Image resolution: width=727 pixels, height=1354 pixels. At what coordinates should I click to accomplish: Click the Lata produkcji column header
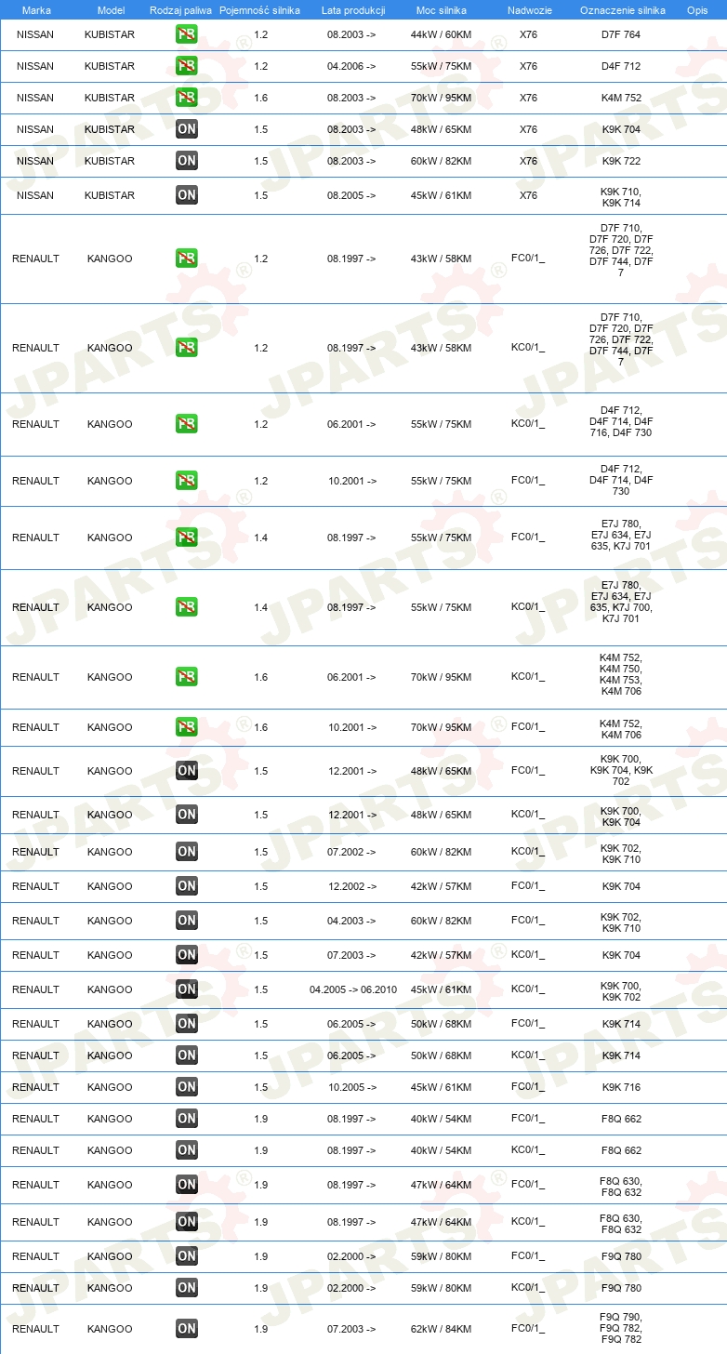pyautogui.click(x=351, y=10)
